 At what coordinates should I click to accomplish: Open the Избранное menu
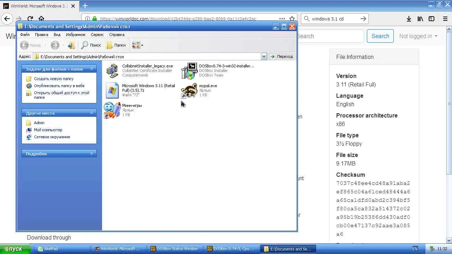coord(76,35)
